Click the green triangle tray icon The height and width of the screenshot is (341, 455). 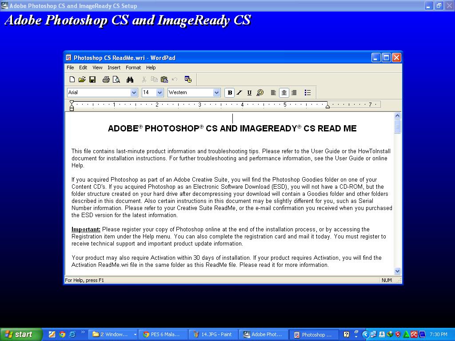click(x=406, y=334)
